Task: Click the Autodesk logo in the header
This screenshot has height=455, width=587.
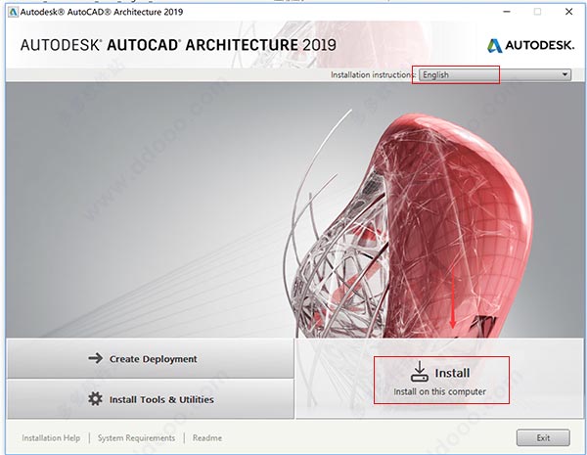Action: (530, 45)
